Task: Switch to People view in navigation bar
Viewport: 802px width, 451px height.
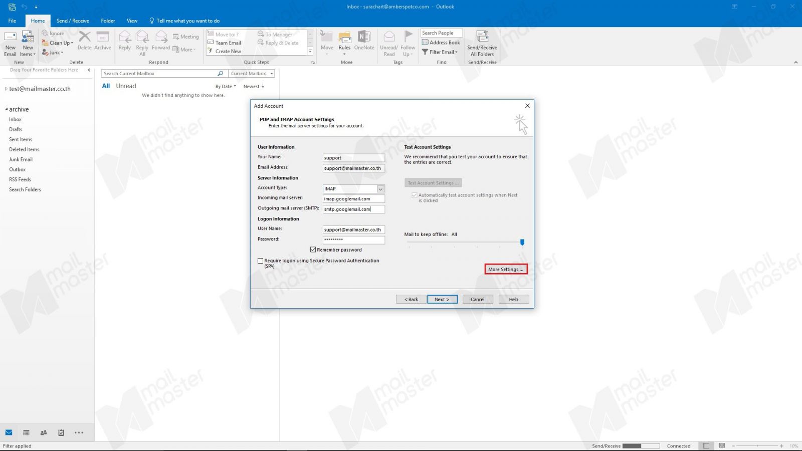Action: point(44,432)
